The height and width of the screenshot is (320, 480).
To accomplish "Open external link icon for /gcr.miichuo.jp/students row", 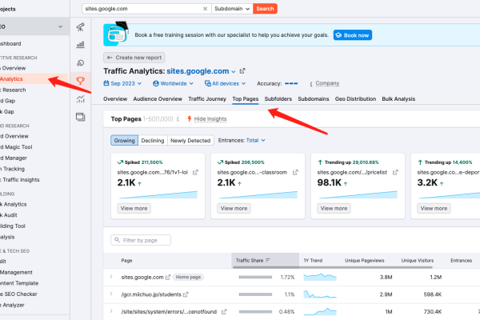I will (x=186, y=294).
